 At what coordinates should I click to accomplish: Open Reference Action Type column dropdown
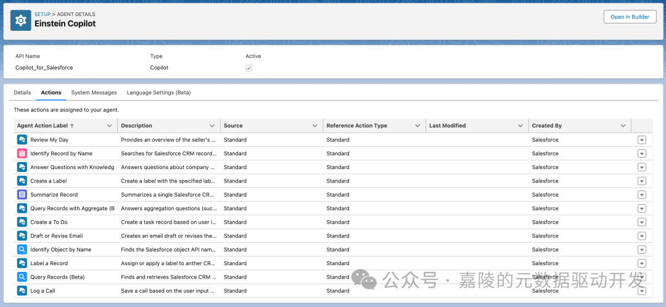(418, 126)
